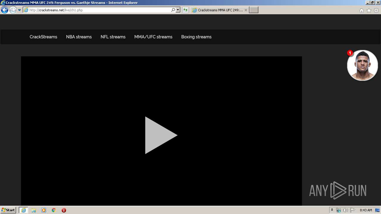Open NBA streams link

(79, 37)
